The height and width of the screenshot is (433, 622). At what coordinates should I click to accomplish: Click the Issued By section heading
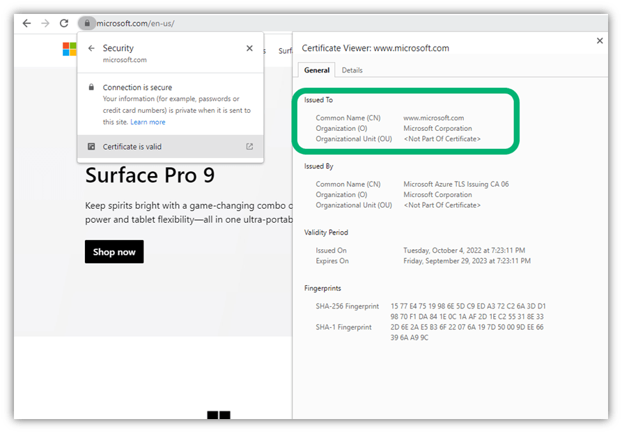pyautogui.click(x=318, y=166)
